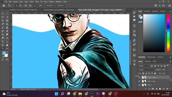Switch to the Swatches tab
The height and width of the screenshot is (97, 172).
click(147, 11)
